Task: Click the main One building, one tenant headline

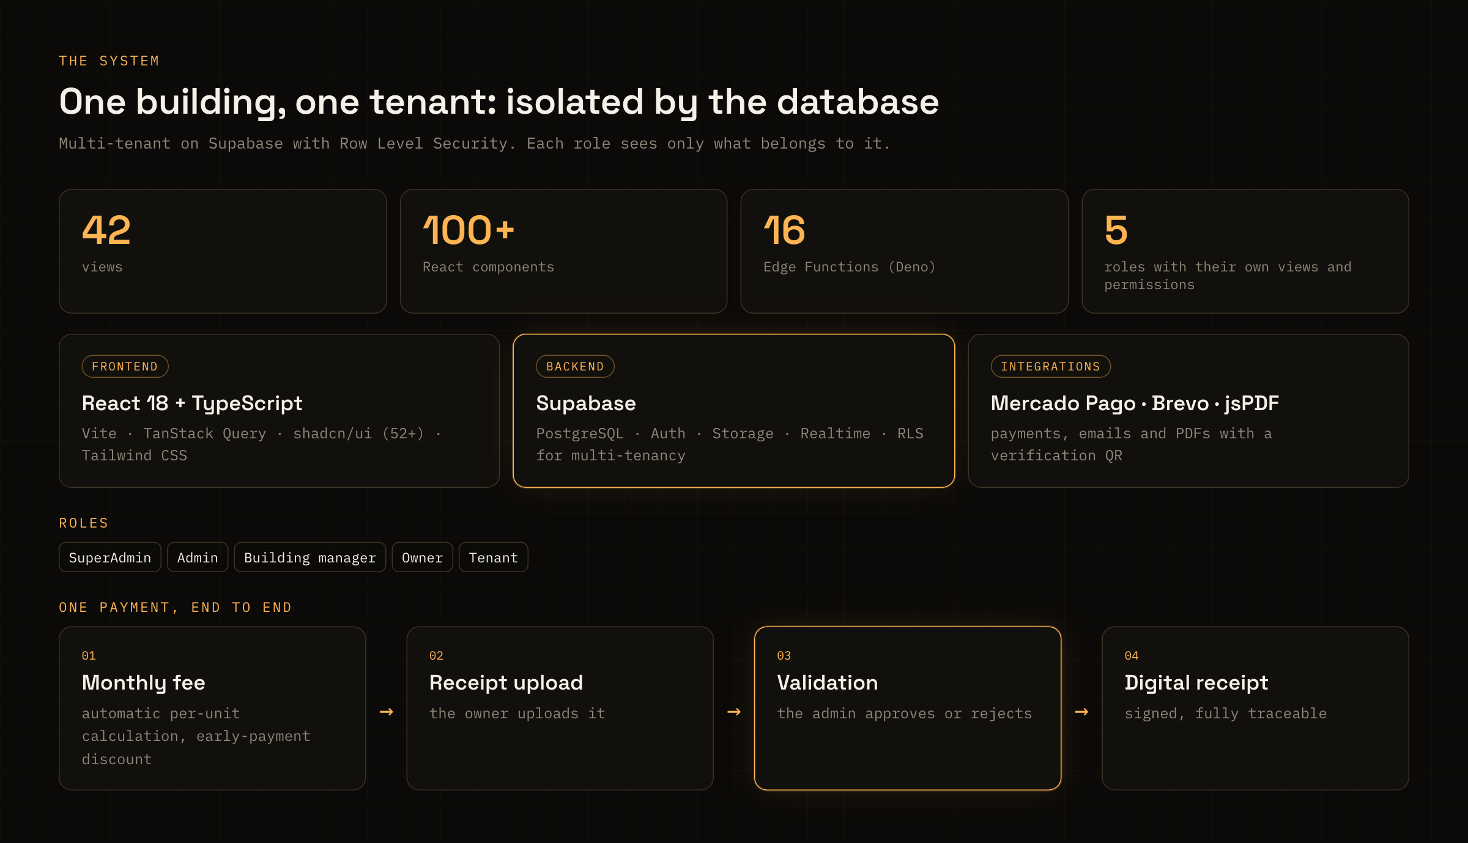Action: [499, 102]
